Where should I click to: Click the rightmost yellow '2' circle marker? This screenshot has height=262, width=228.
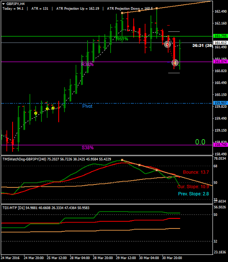click(53, 108)
